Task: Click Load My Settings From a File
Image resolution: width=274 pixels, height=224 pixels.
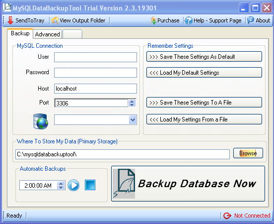Action: pyautogui.click(x=204, y=119)
